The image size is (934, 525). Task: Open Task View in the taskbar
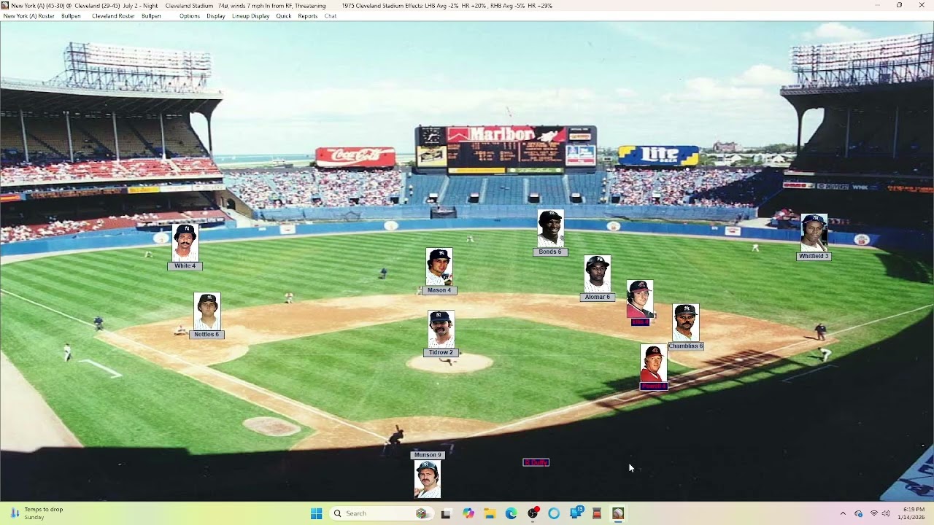pos(446,513)
